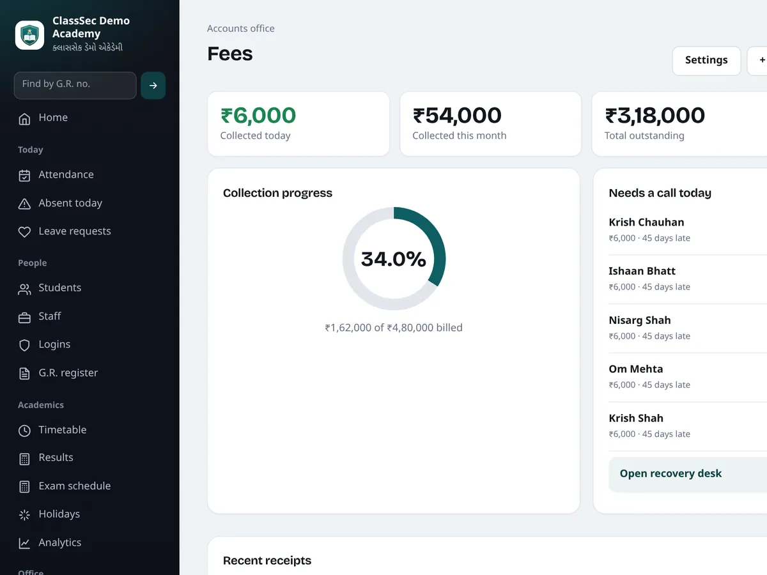The height and width of the screenshot is (575, 767).
Task: Click the G.R. register document icon
Action: pyautogui.click(x=24, y=374)
